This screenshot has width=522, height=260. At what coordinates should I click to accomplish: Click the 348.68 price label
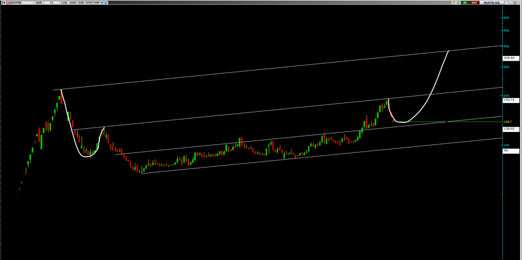pos(511,58)
